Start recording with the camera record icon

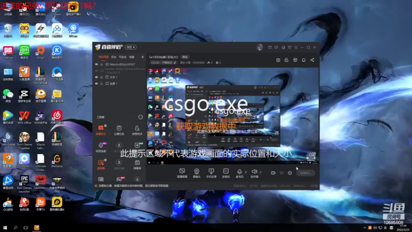(273, 173)
